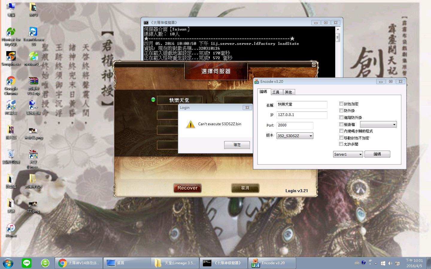The image size is (431, 269).
Task: Select the Navicat for MySQL shortcut
Action: tap(11, 36)
